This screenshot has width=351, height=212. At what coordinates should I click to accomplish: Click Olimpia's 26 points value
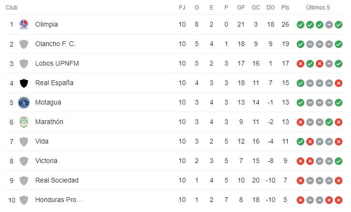285,24
